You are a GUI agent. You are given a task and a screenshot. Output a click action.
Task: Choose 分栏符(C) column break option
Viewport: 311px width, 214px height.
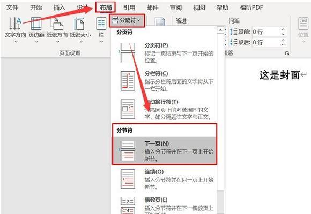click(x=164, y=81)
